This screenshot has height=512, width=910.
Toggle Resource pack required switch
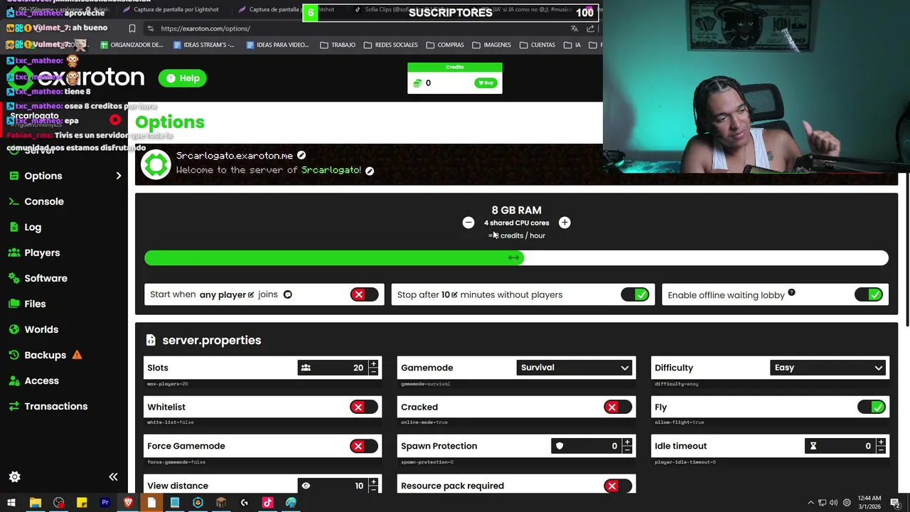tap(617, 486)
